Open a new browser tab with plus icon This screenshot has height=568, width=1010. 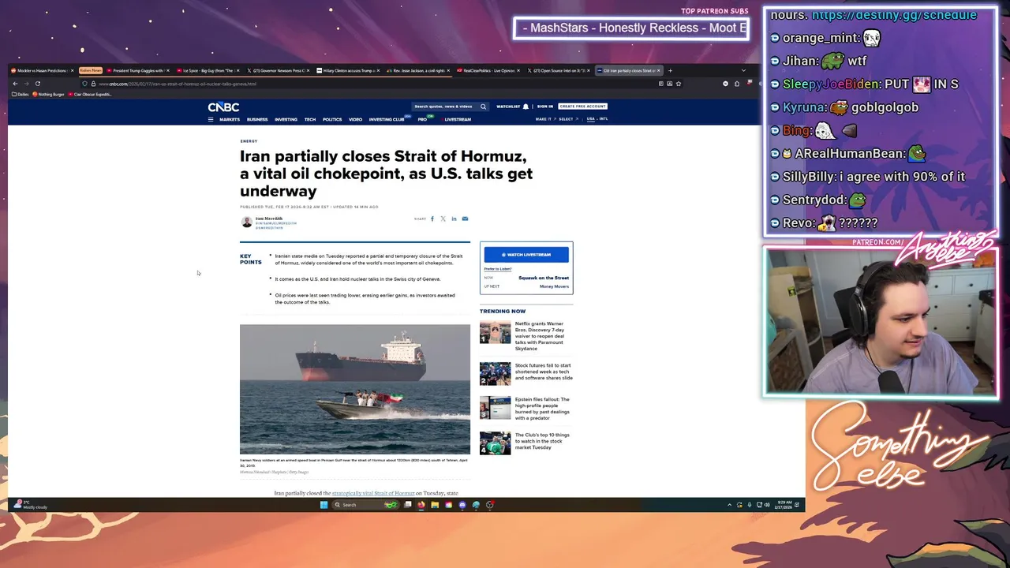click(670, 70)
